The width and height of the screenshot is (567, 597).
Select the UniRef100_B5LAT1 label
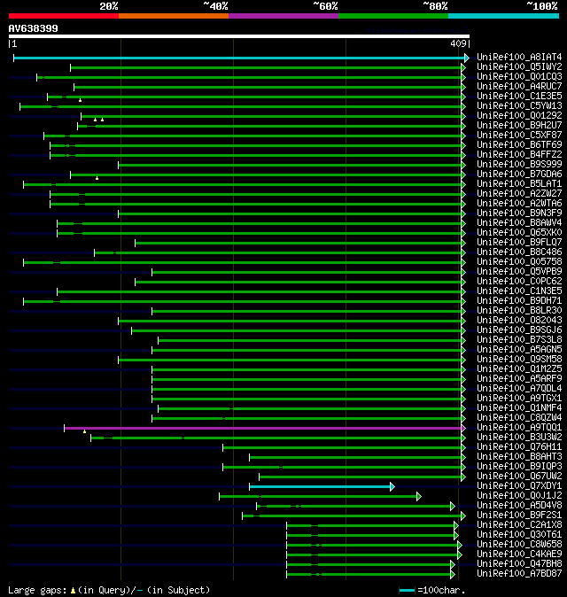519,184
